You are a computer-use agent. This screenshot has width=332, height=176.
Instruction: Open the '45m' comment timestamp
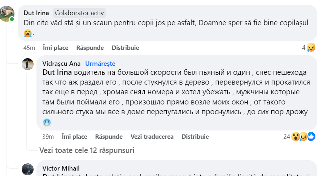point(29,48)
